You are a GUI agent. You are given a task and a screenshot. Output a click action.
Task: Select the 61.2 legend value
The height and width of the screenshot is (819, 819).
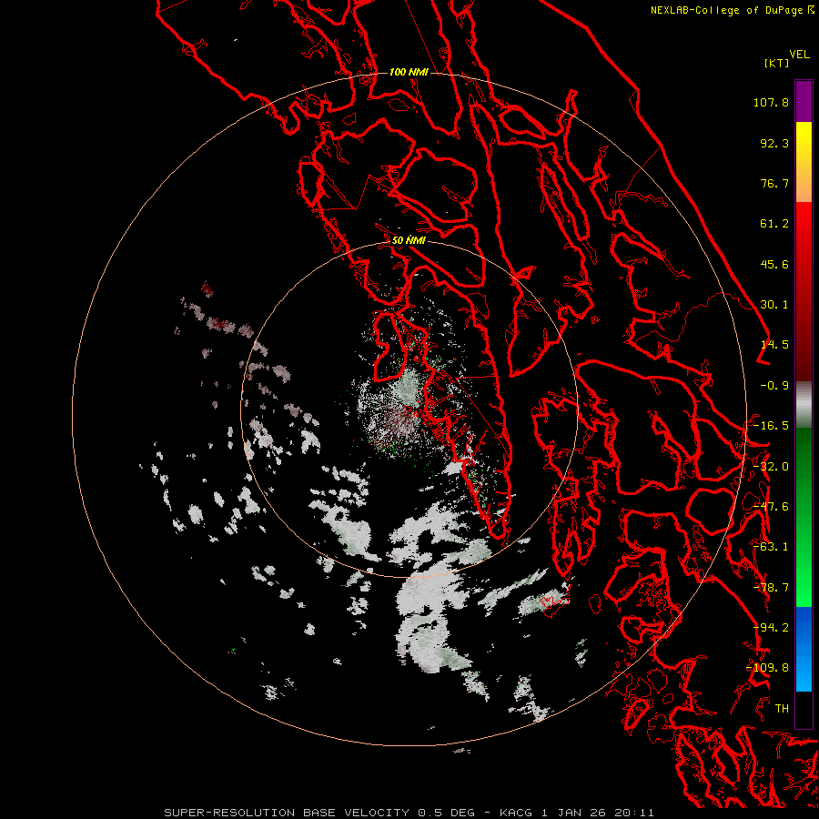(x=774, y=224)
